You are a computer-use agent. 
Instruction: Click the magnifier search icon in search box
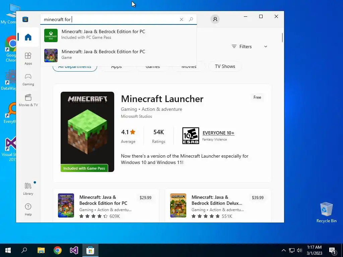click(x=191, y=19)
